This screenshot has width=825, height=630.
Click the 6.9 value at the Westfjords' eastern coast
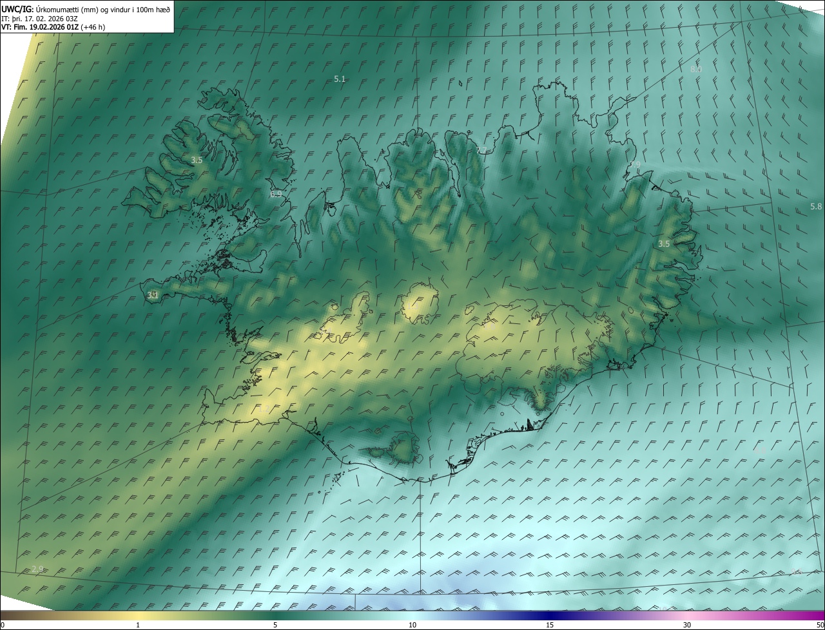276,193
